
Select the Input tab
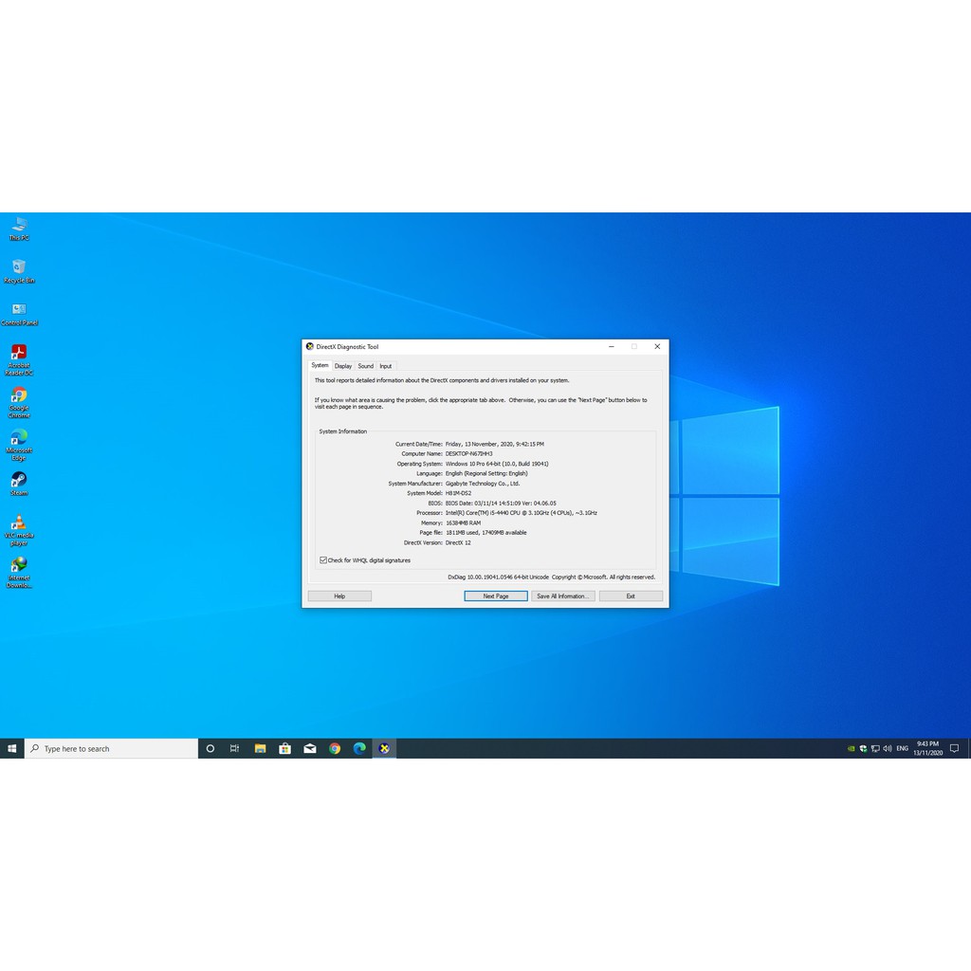385,366
